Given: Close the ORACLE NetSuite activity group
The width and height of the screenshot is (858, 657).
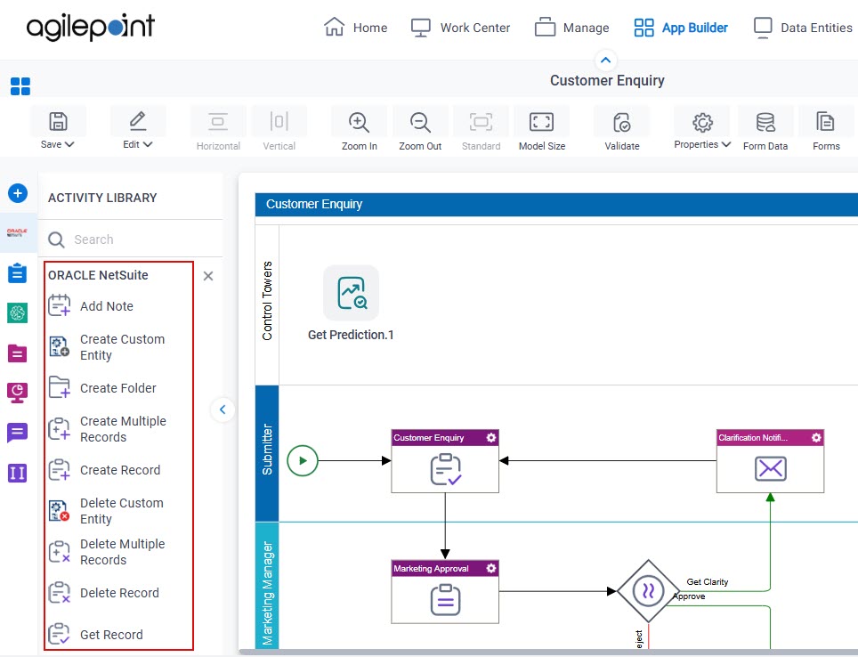Looking at the screenshot, I should click(x=208, y=276).
